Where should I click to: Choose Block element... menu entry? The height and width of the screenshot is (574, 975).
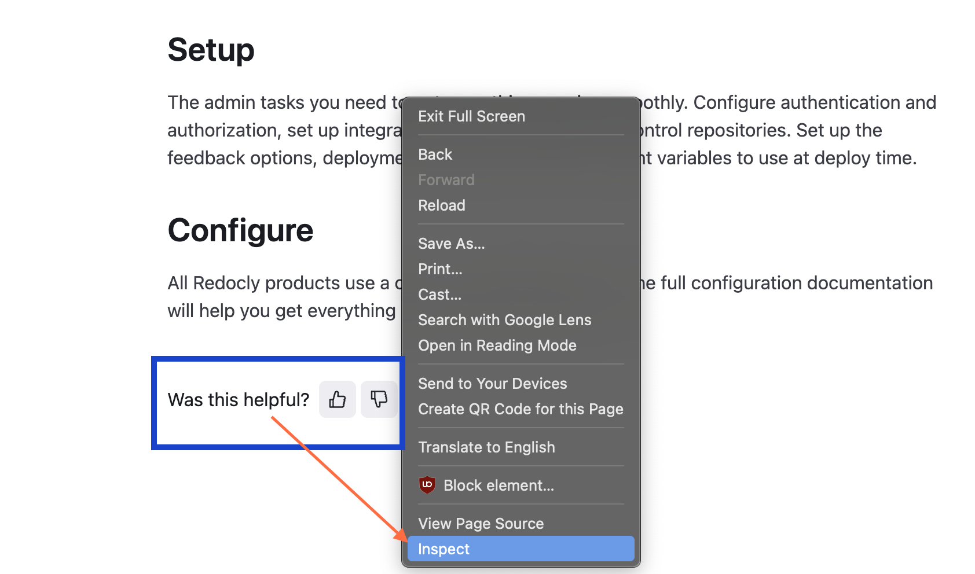click(x=521, y=485)
